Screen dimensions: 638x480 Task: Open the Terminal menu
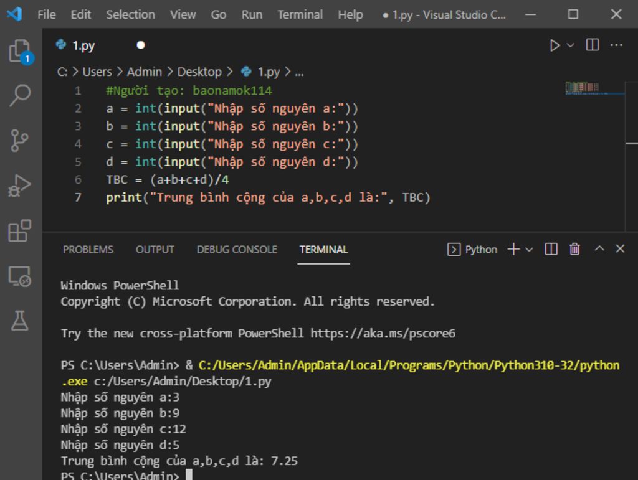(x=300, y=15)
